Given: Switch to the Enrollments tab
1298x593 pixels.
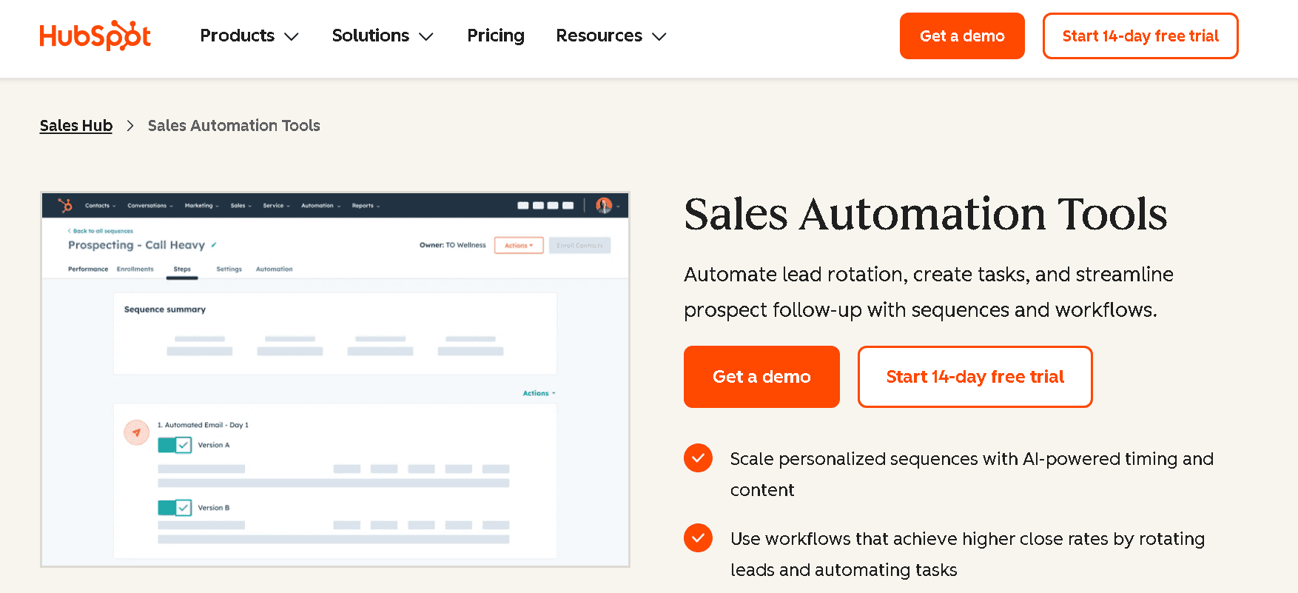Looking at the screenshot, I should 135,269.
